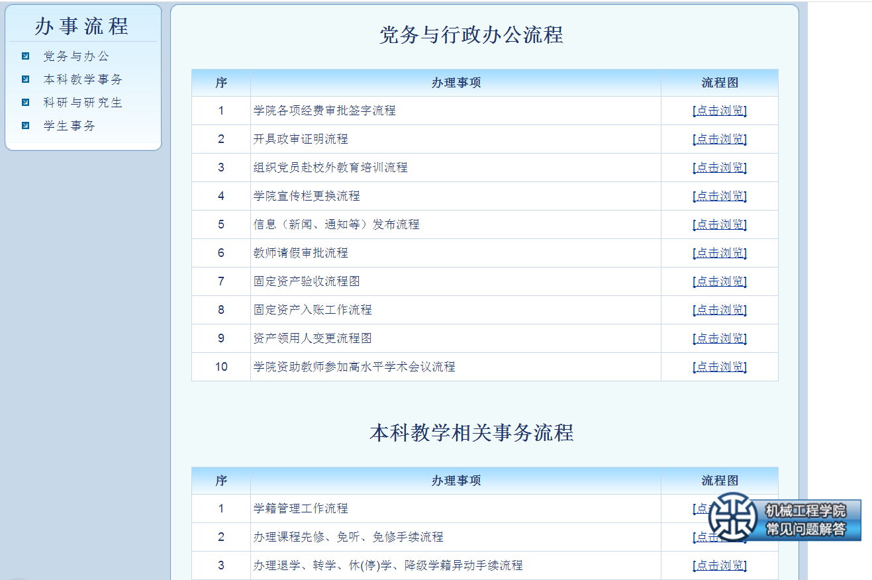Click arrow icon beside 学生事务
Screen dimensions: 872x580
[x=26, y=126]
